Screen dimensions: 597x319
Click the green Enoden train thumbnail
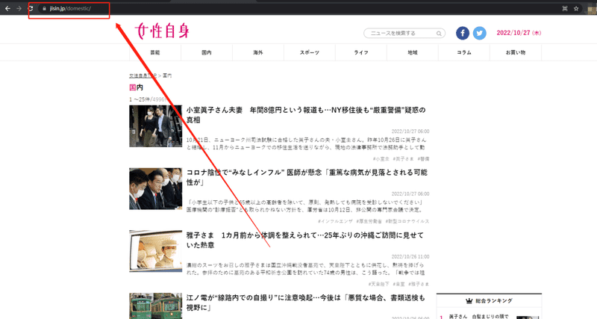click(x=156, y=306)
